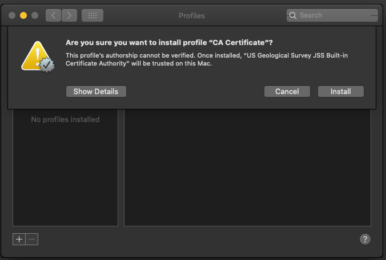The image size is (386, 260).
Task: Remove profile with the minus button
Action: point(32,239)
